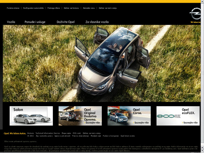This screenshot has height=153, width=204.
Task: Click Saznajte više on Corsa banner
Action: click(141, 123)
